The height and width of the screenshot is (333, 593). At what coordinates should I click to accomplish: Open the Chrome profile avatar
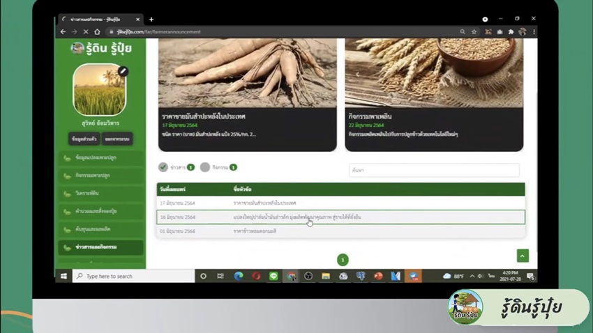pos(523,32)
